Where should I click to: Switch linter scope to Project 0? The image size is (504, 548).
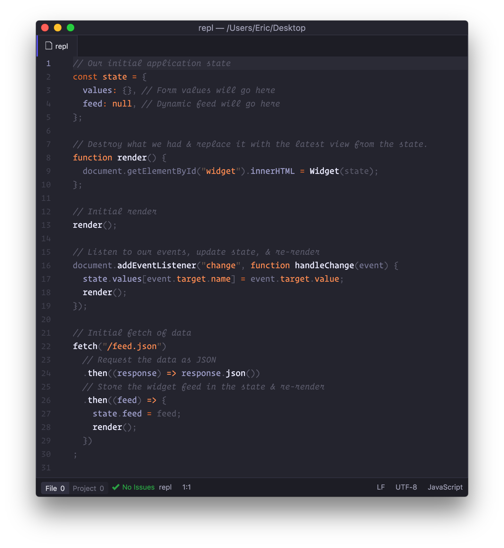coord(88,488)
